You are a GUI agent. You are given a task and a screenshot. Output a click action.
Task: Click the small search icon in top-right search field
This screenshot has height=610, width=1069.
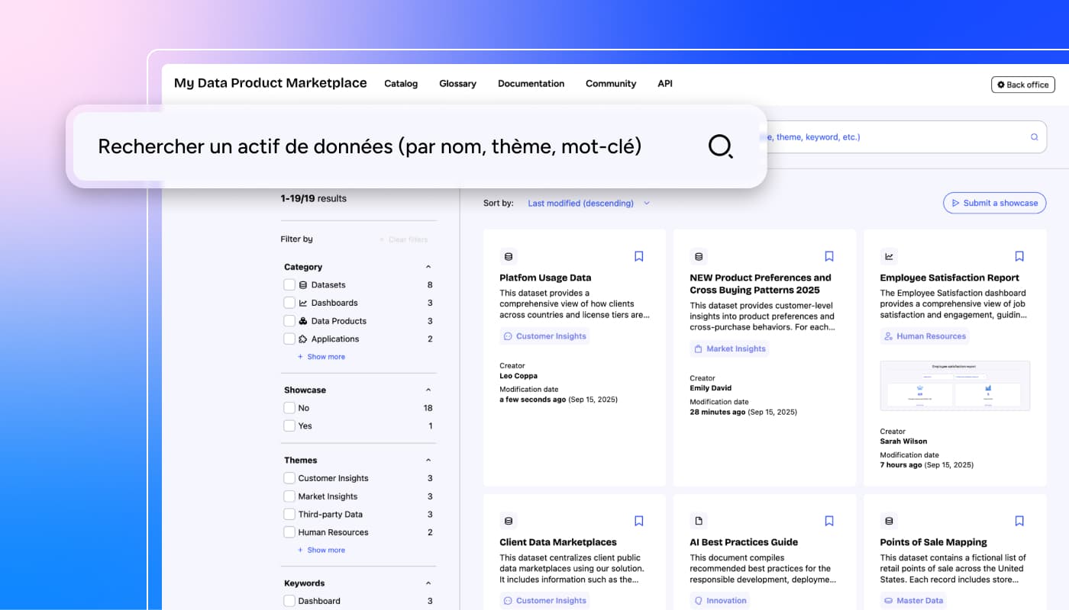1035,137
